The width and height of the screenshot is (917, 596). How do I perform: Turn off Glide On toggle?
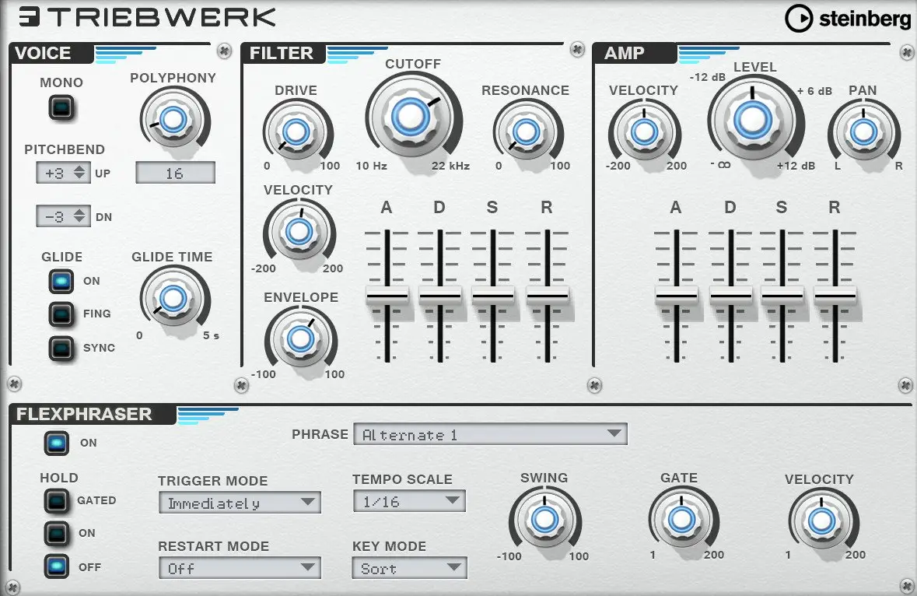click(x=61, y=282)
